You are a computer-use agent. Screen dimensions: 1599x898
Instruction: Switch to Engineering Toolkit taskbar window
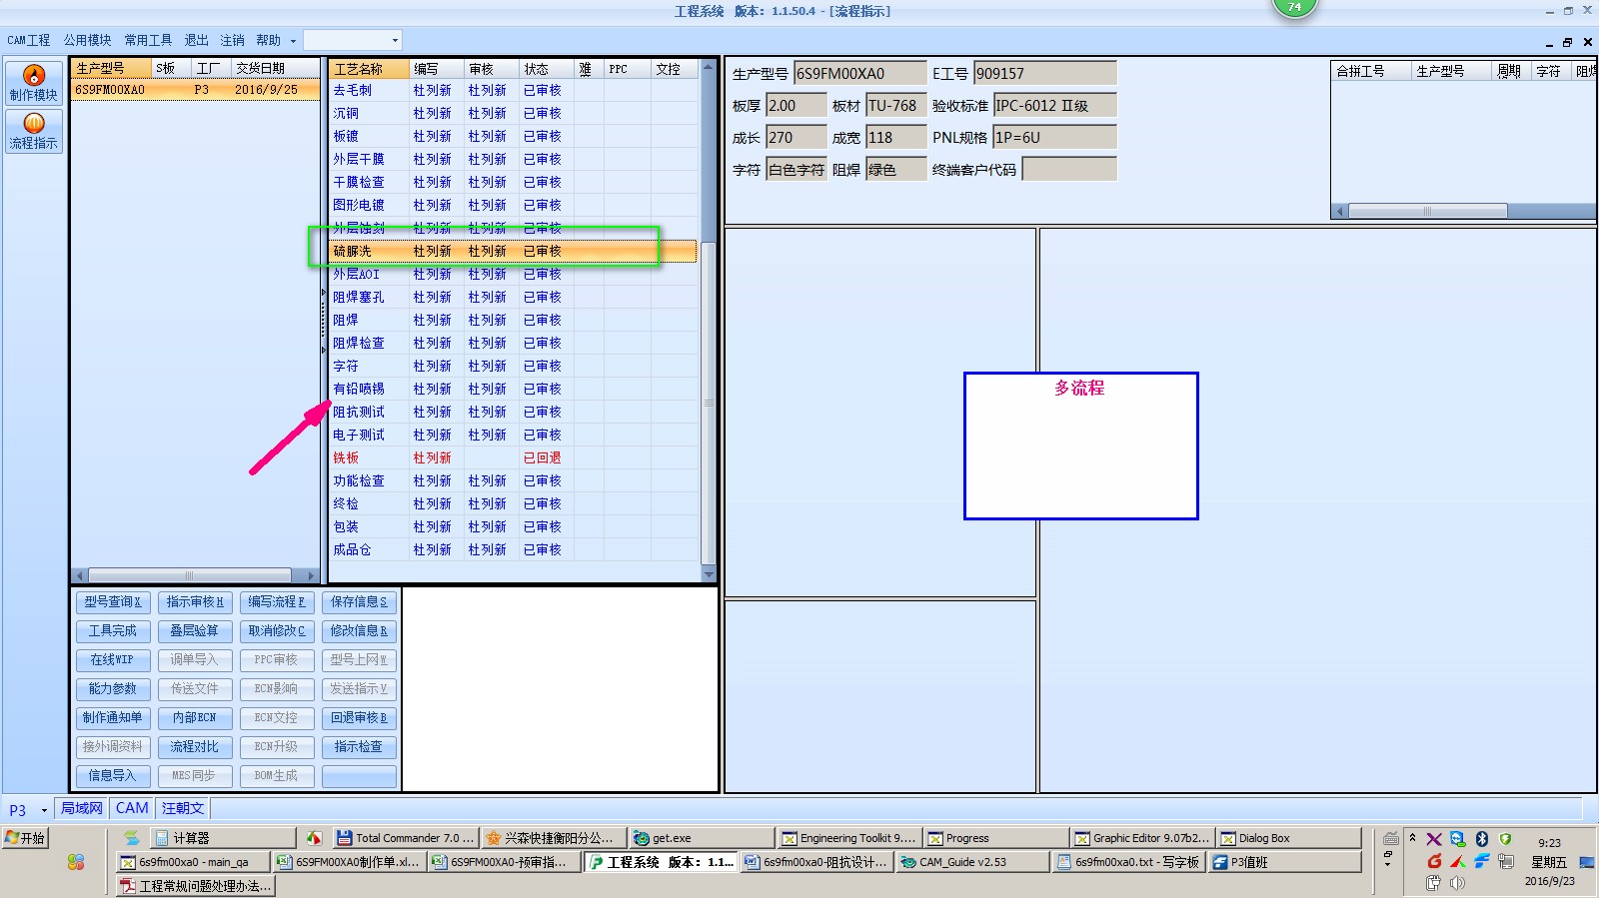click(x=849, y=838)
